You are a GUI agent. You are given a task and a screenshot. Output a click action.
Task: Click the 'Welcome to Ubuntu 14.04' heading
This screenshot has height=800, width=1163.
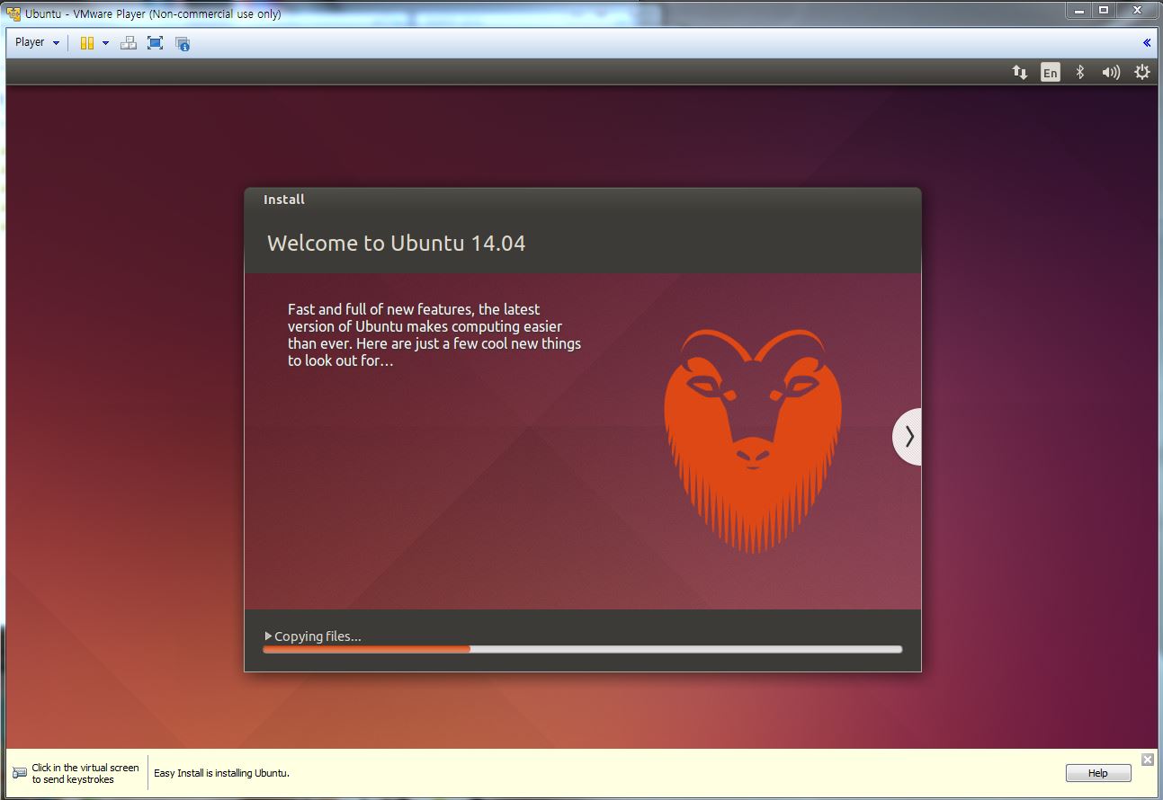pos(396,243)
